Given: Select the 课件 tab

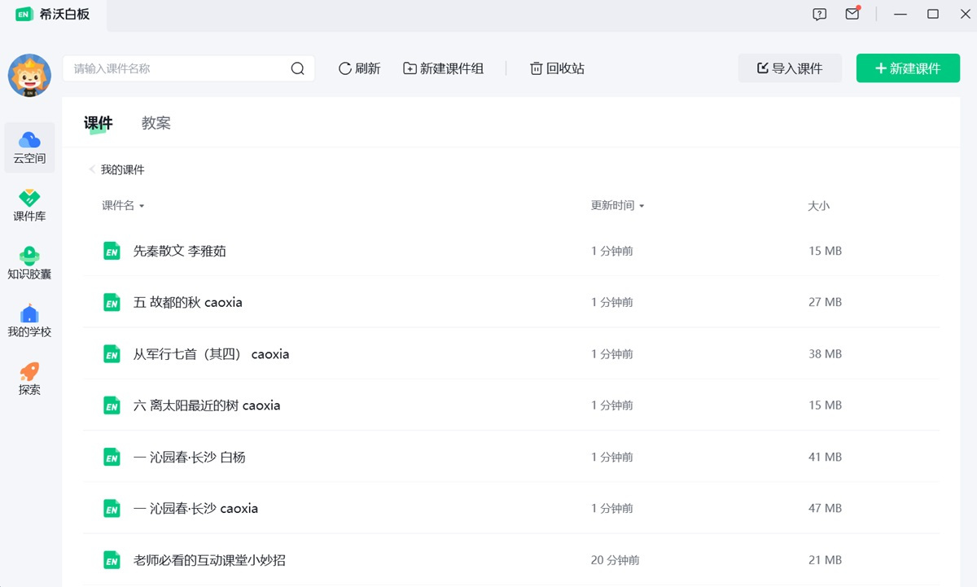Looking at the screenshot, I should (98, 123).
